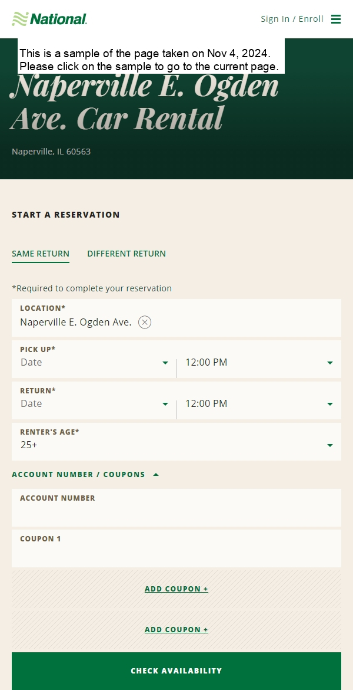353x690 pixels.
Task: Click the 'Naperville, IL 60563' address text
Action: click(x=51, y=152)
